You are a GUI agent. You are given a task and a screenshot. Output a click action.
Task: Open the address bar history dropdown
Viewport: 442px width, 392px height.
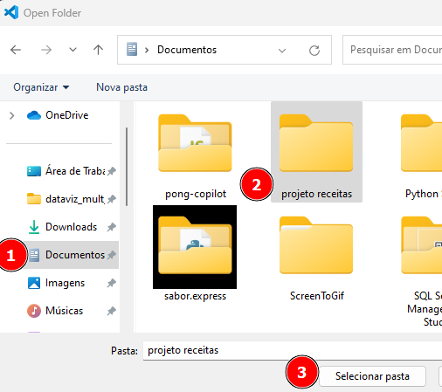click(281, 51)
